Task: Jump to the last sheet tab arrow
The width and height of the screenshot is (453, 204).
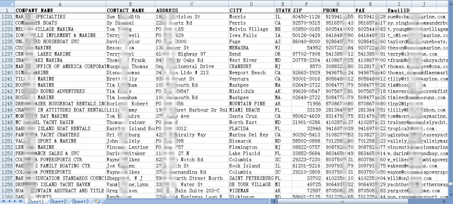Action: 21,201
